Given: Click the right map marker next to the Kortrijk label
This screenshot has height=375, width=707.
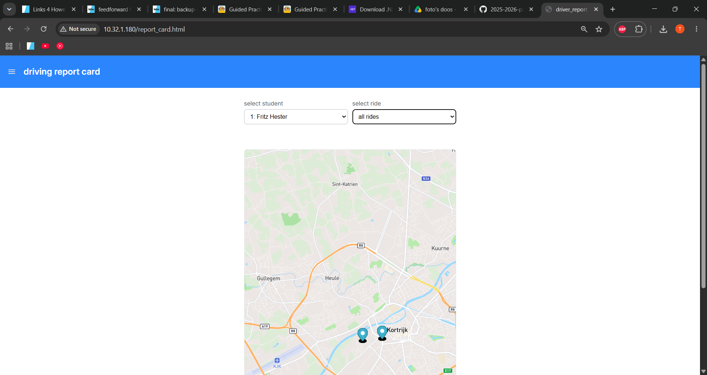Looking at the screenshot, I should pyautogui.click(x=382, y=333).
